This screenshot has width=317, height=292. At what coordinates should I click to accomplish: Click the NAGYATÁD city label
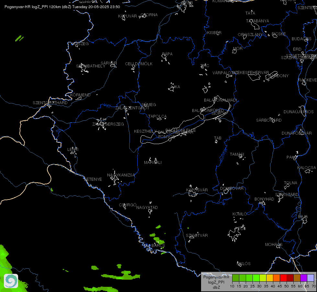point(147,208)
